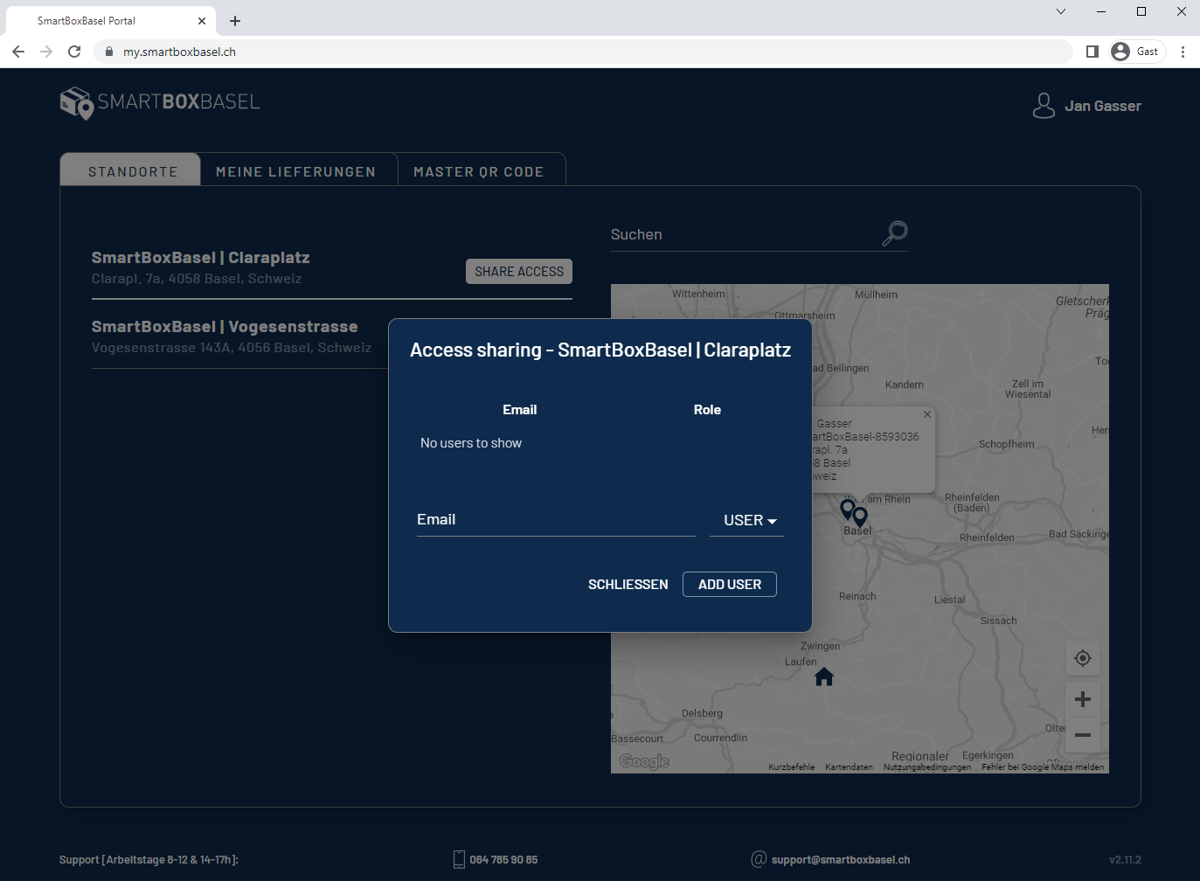Open the Master QR Code tab
Image resolution: width=1200 pixels, height=881 pixels.
(478, 171)
